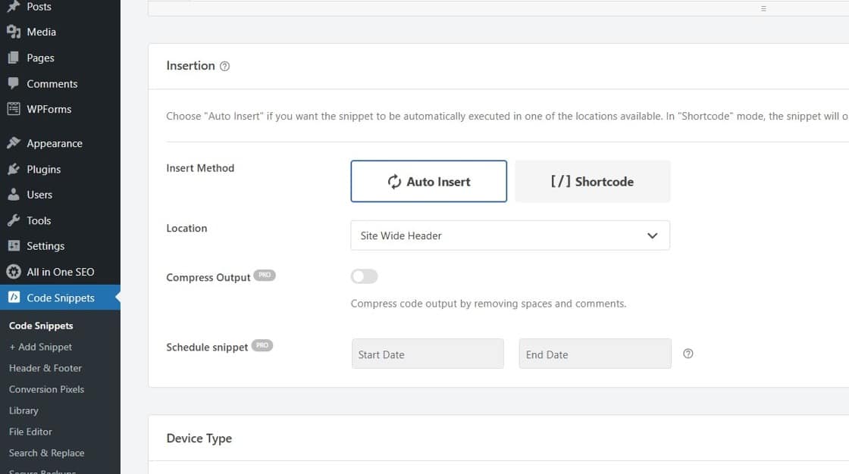Click the Appearance paintbrush icon
This screenshot has width=849, height=474.
pyautogui.click(x=14, y=143)
